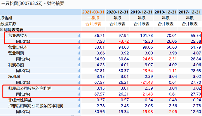The height and width of the screenshot is (116, 202).
Task: Select the 2020-12-31 column header
Action: (117, 12)
